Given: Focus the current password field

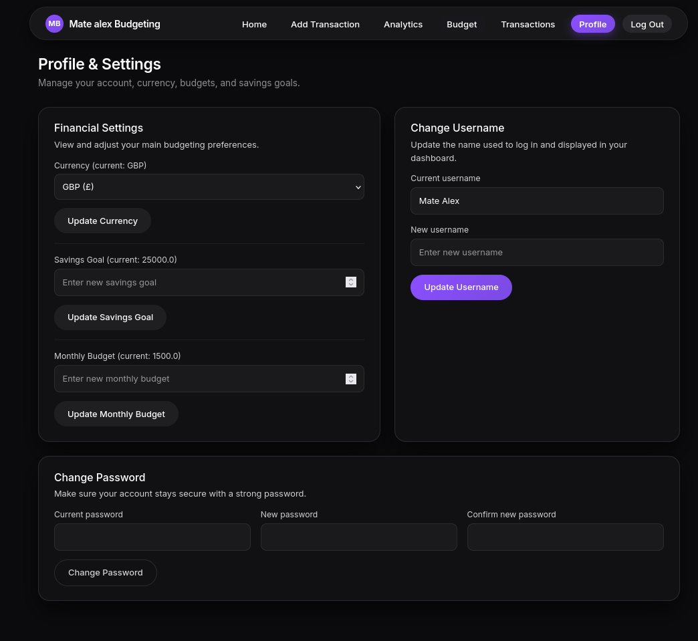Looking at the screenshot, I should click(x=152, y=537).
